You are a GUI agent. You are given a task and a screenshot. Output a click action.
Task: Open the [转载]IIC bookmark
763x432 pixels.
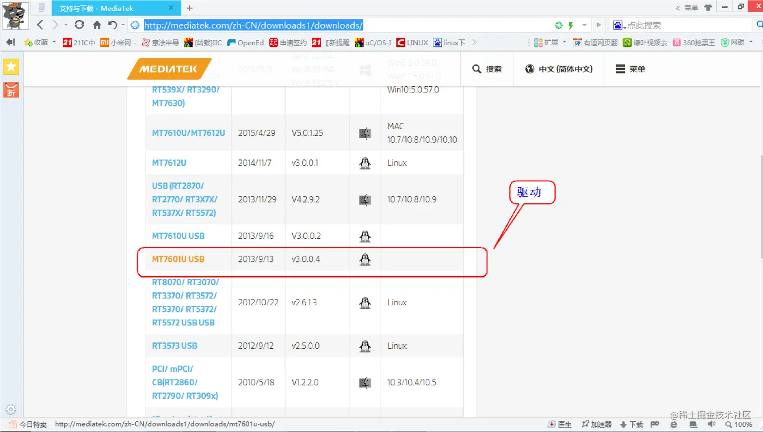[203, 42]
